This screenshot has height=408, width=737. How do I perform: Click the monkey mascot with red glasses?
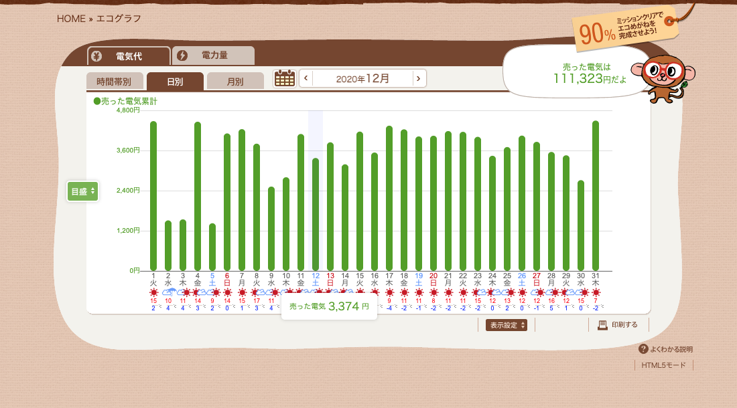point(667,78)
